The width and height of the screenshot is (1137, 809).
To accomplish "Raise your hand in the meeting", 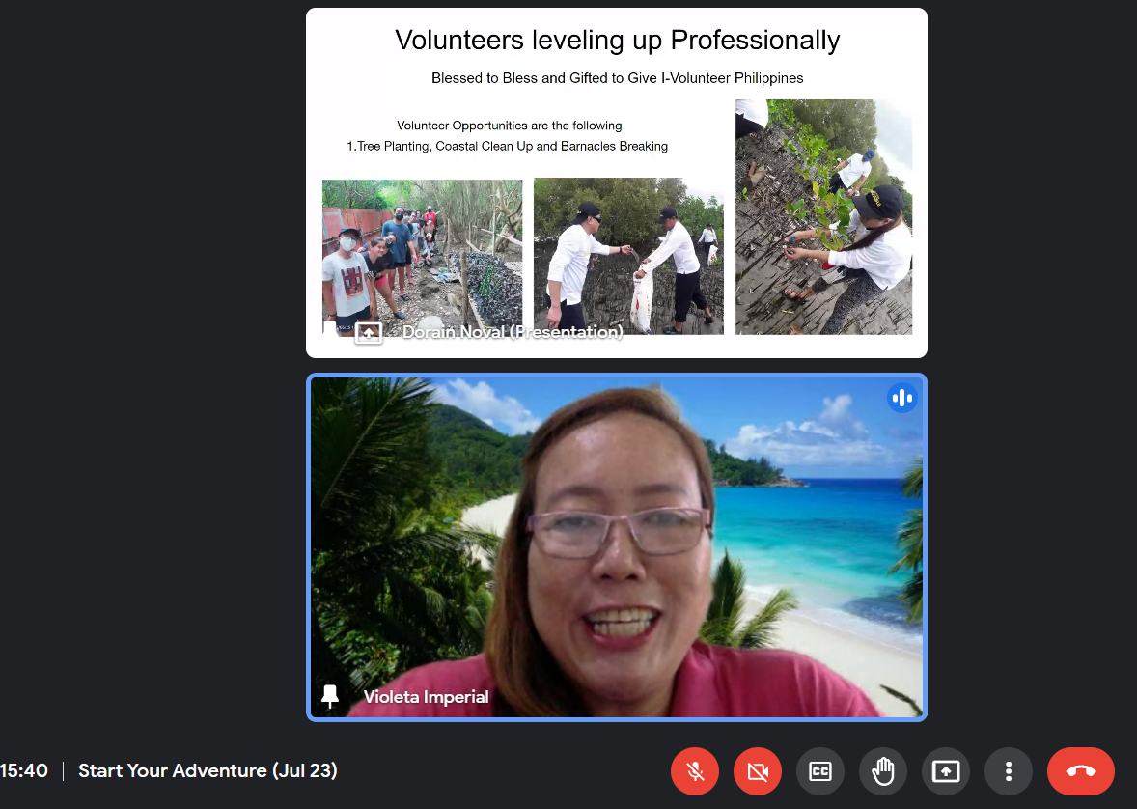I will (x=883, y=771).
